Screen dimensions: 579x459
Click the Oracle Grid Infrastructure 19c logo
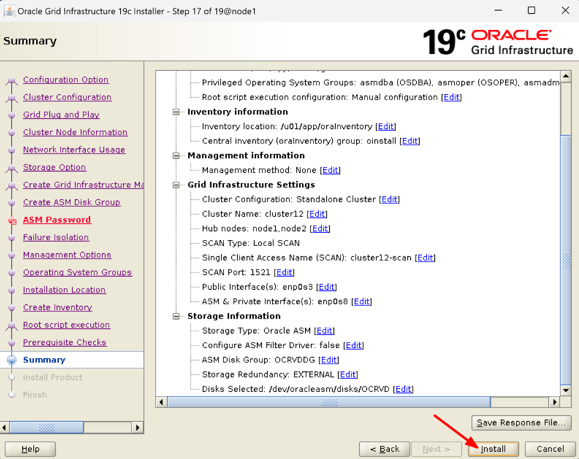497,41
